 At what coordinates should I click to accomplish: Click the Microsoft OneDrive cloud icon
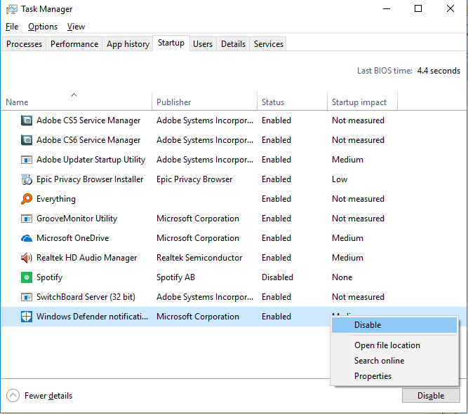point(27,238)
